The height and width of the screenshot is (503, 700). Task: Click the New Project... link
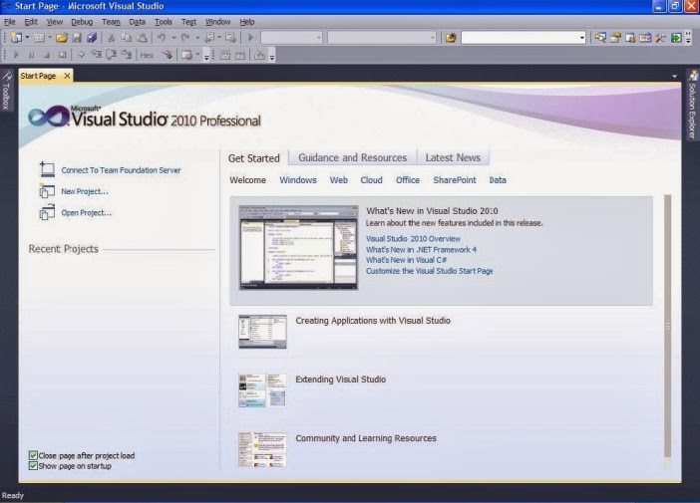(x=85, y=192)
